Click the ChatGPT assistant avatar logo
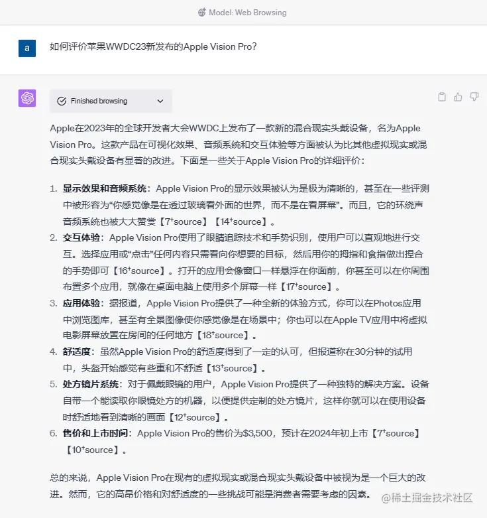 click(x=27, y=98)
